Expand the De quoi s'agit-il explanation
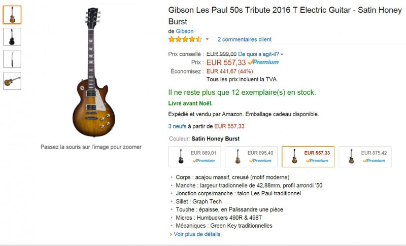The width and height of the screenshot is (406, 246). 260,54
